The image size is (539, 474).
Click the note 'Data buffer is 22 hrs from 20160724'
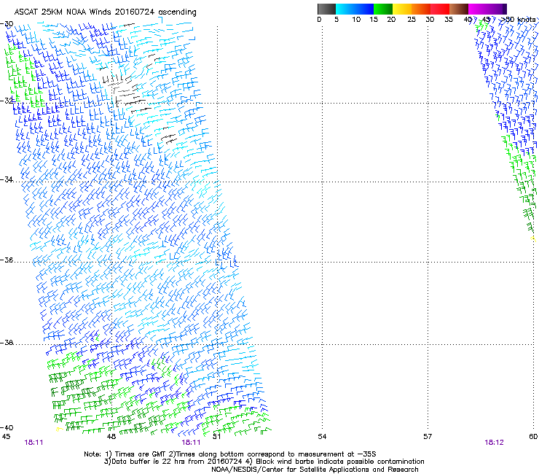[177, 462]
